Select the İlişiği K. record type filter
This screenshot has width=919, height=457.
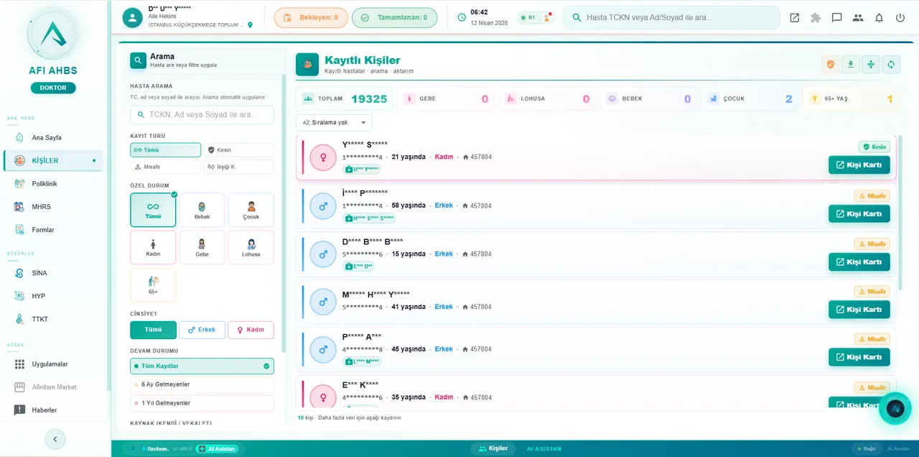click(238, 167)
